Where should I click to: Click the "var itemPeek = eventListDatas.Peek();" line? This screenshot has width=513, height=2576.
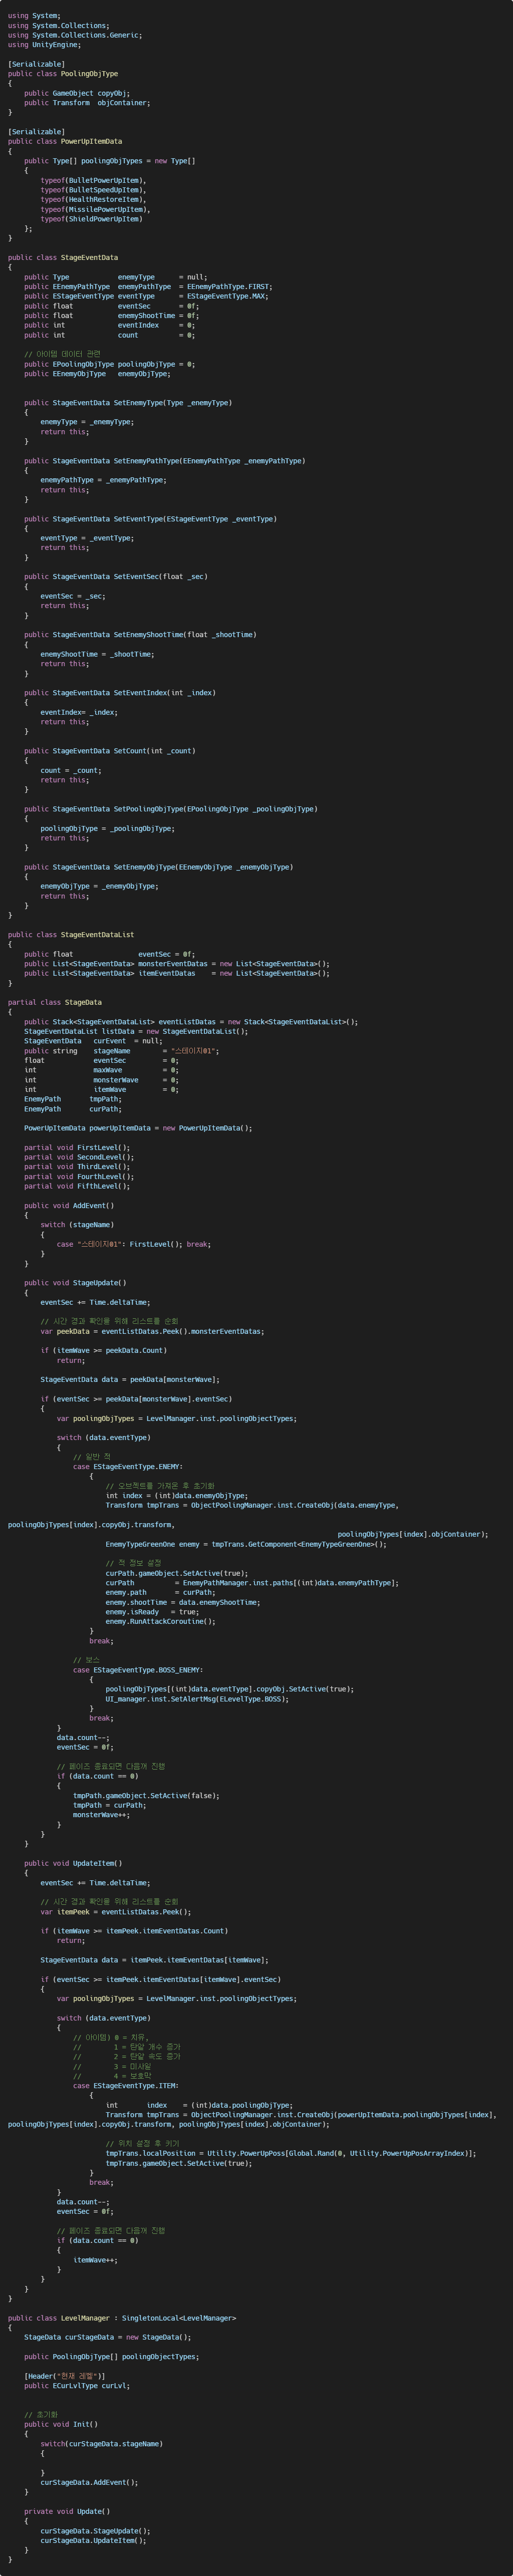[x=116, y=1912]
